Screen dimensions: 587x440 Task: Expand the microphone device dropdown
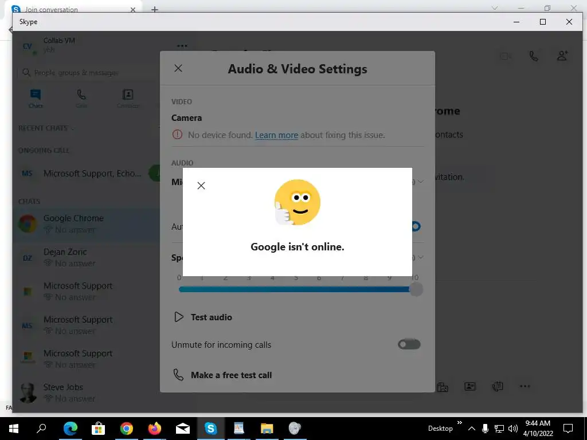(421, 182)
